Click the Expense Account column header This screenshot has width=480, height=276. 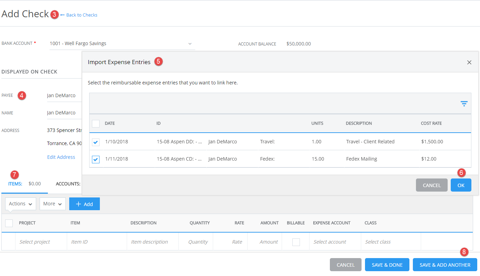pos(332,223)
